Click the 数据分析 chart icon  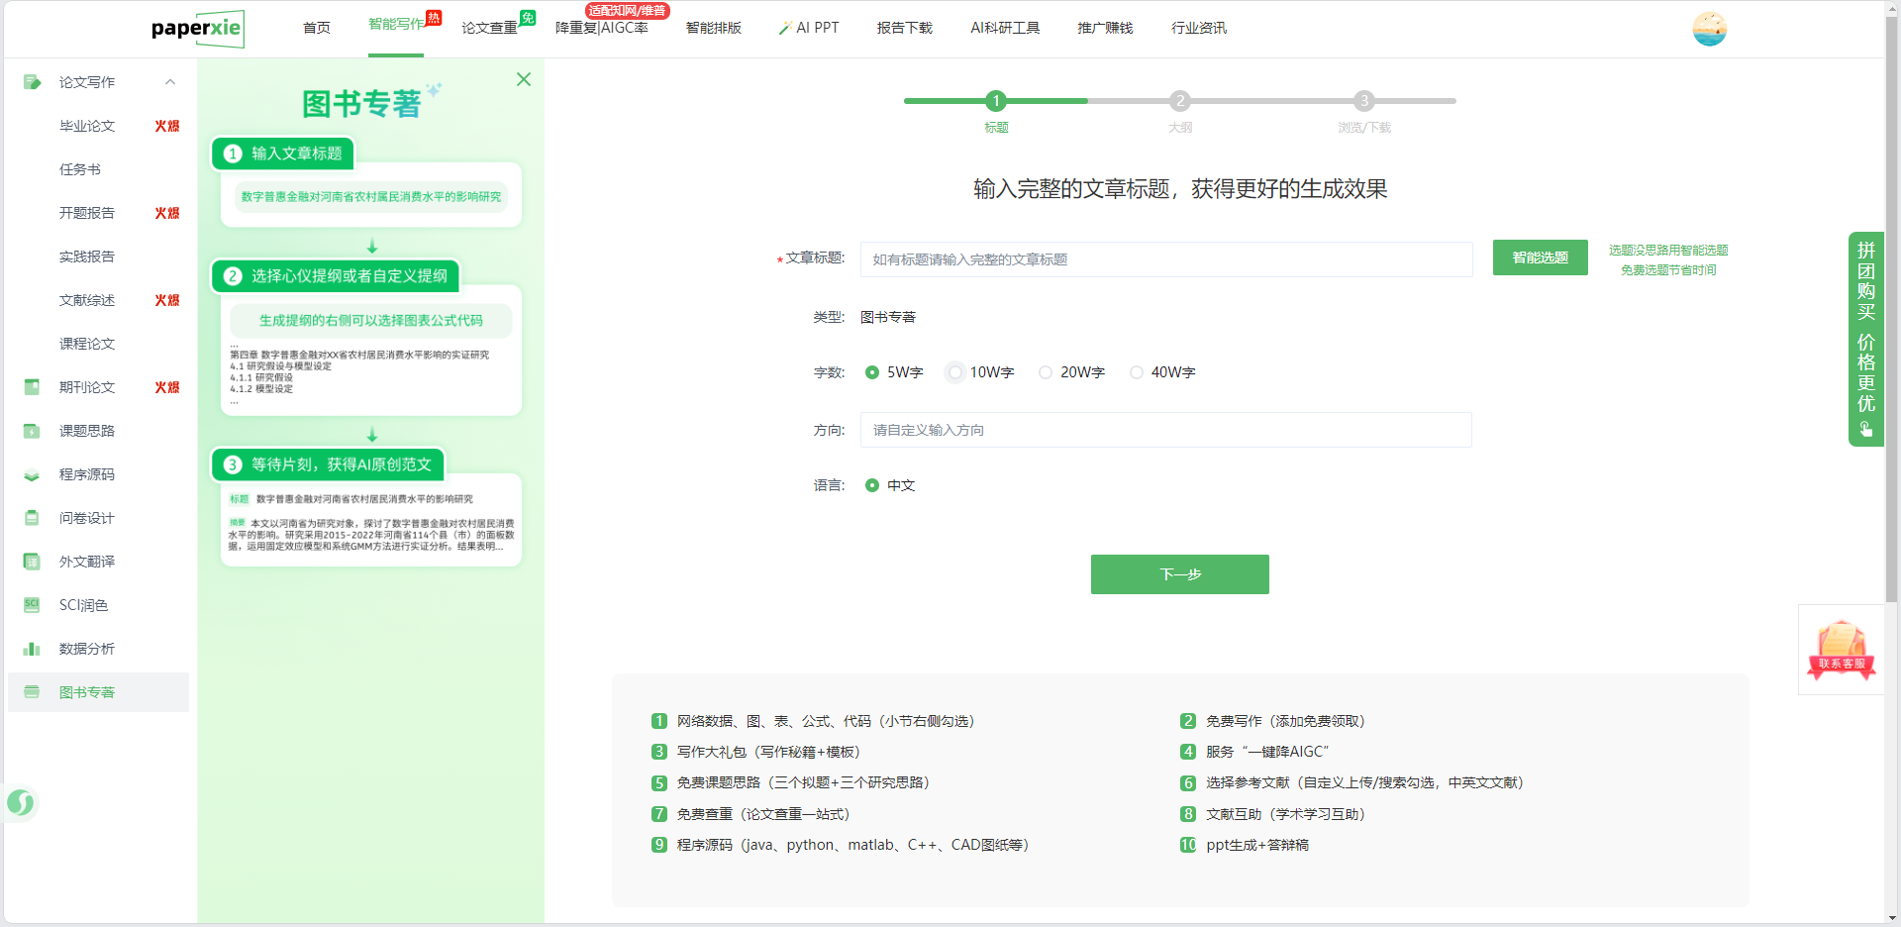(32, 649)
